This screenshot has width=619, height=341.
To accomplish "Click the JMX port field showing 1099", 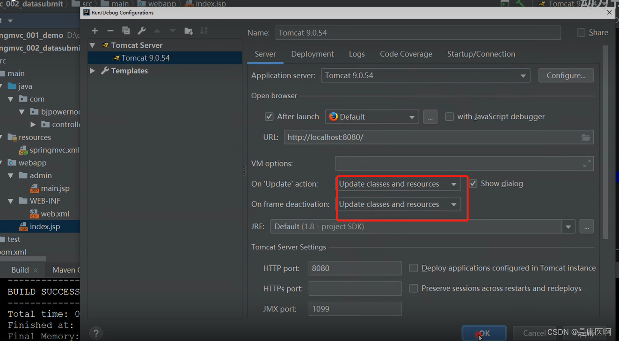I will click(355, 309).
